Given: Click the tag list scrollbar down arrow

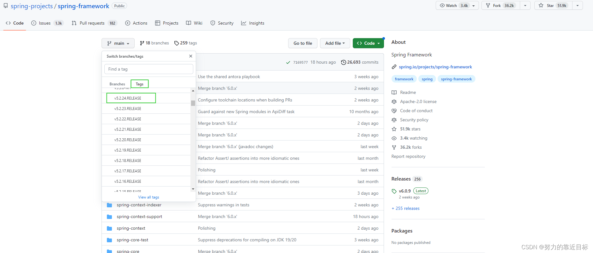Looking at the screenshot, I should (193, 189).
